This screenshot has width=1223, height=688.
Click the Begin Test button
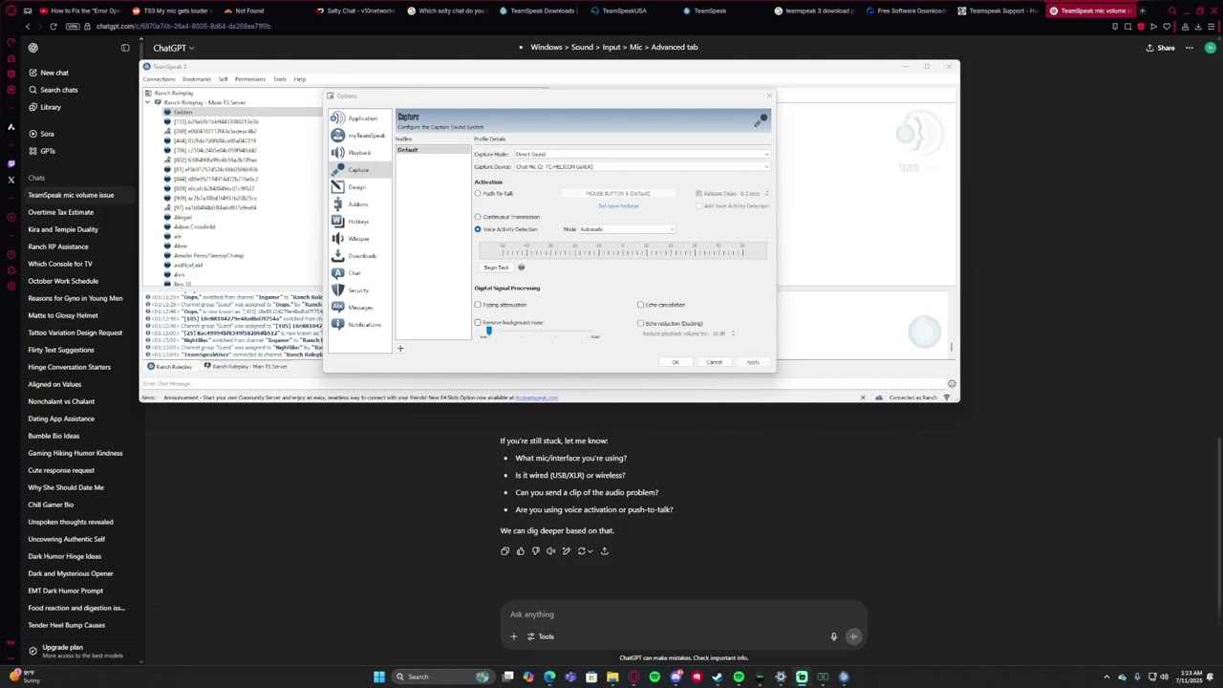coord(496,268)
